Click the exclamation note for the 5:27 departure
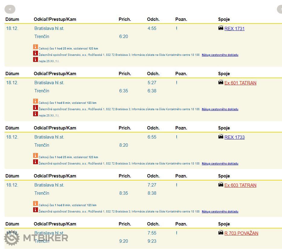This screenshot has height=249, width=282. [x=177, y=83]
